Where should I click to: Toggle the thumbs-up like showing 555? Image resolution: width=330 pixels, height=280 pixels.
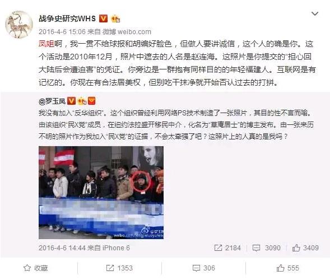tap(287, 268)
